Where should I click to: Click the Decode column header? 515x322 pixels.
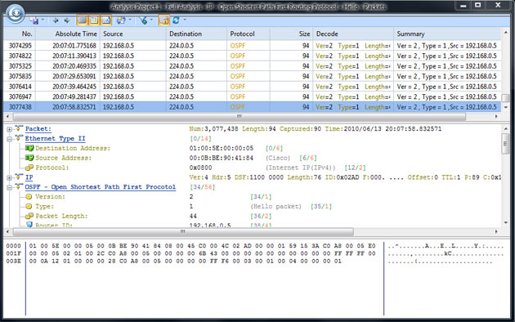353,34
